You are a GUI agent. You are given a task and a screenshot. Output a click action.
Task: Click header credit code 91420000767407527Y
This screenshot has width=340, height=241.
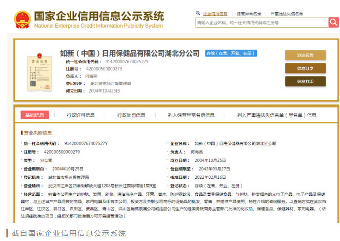127,62
